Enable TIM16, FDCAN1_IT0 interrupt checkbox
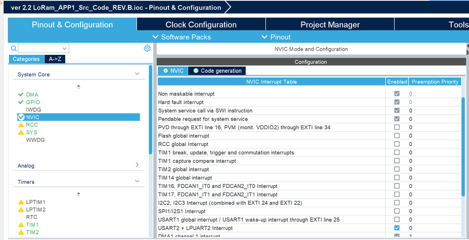The image size is (469, 240). [397, 186]
